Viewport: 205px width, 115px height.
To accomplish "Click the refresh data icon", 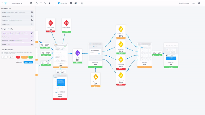I will (x=82, y=3).
